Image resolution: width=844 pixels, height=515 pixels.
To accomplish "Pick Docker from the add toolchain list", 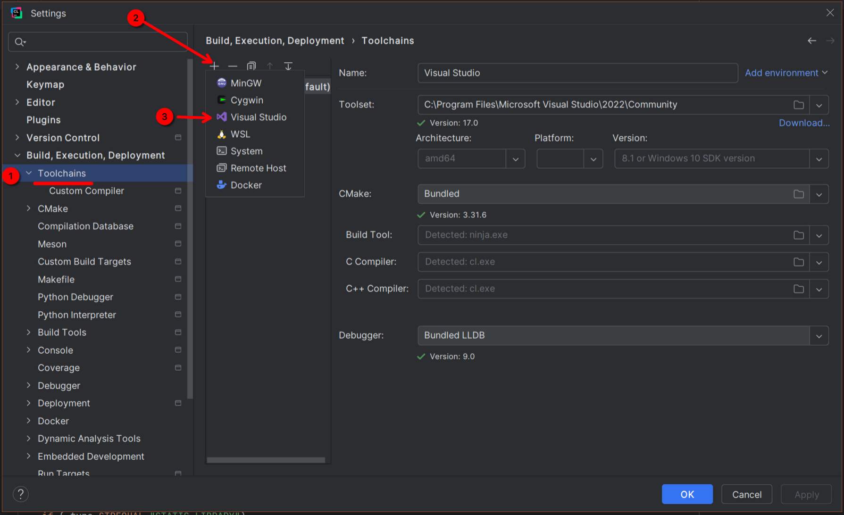I will (x=246, y=185).
